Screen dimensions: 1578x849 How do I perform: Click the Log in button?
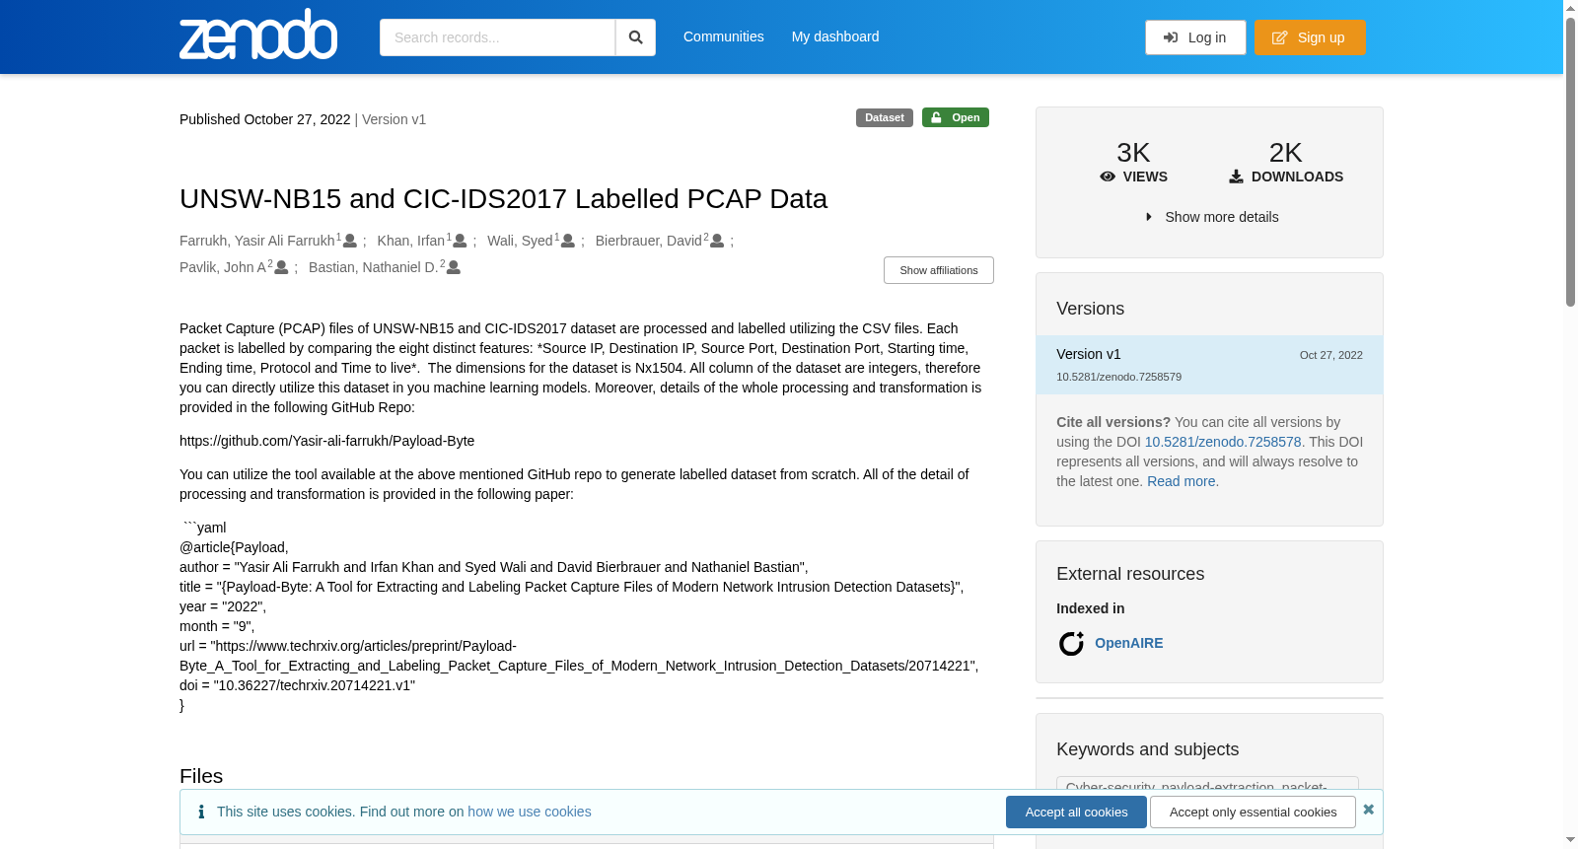point(1195,37)
